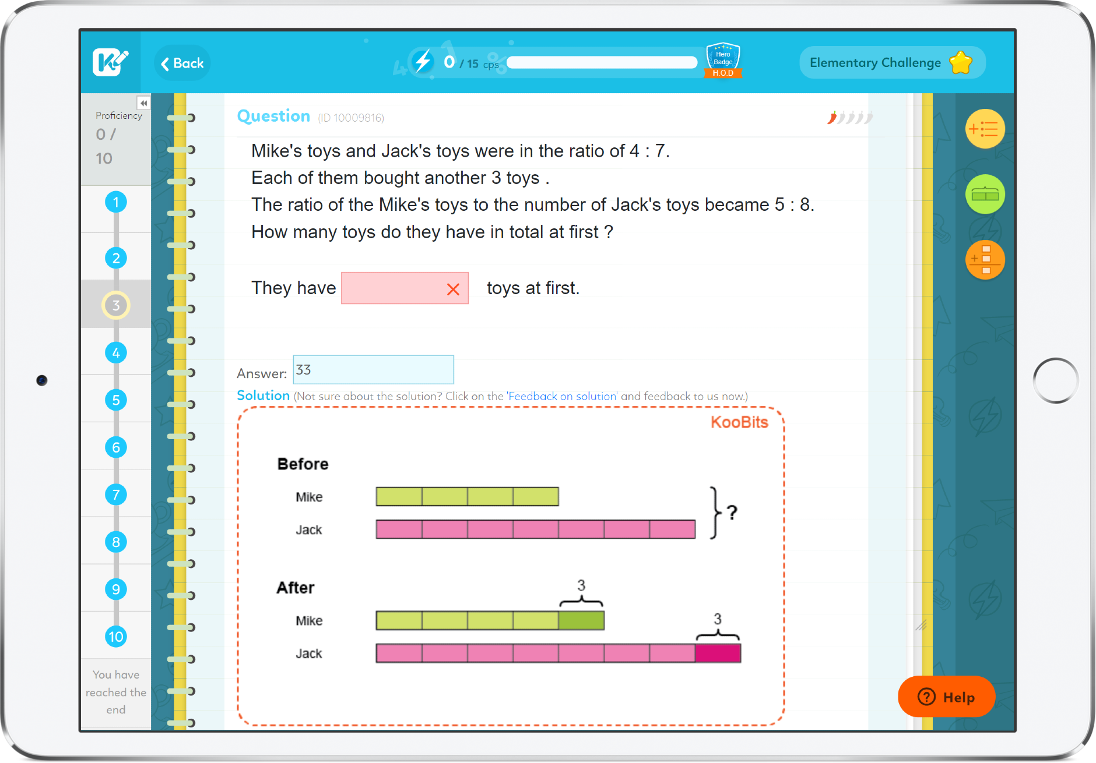Jump to question 1 in sidebar
Image resolution: width=1096 pixels, height=763 pixels.
point(116,203)
